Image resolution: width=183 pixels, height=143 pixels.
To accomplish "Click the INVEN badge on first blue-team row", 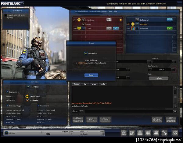I will tap(170, 20).
